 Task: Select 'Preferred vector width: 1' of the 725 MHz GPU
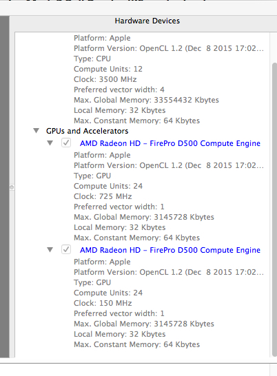(119, 207)
